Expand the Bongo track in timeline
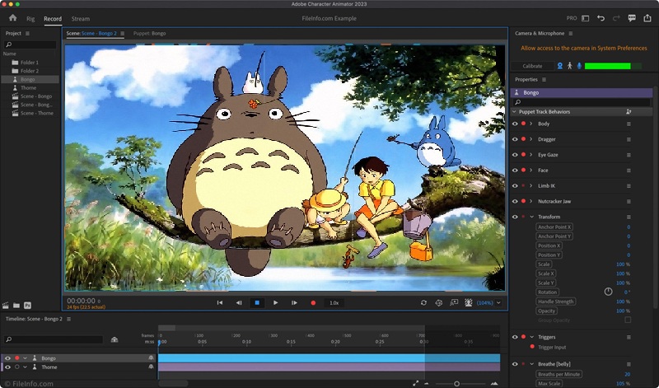 pos(25,358)
